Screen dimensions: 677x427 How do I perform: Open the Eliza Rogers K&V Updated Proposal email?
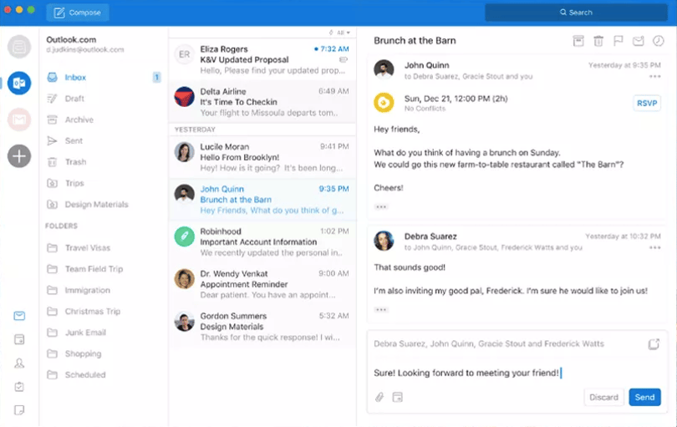[x=262, y=59]
